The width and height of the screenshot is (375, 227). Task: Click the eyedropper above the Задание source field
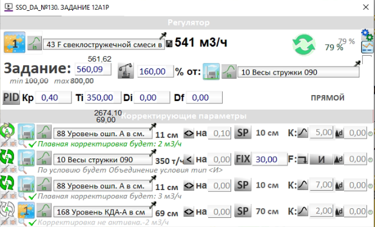[x=357, y=63]
